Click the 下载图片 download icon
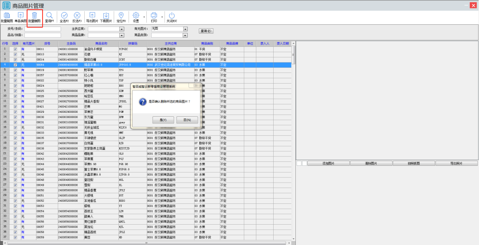Image resolution: width=479 pixels, height=245 pixels. [106, 17]
